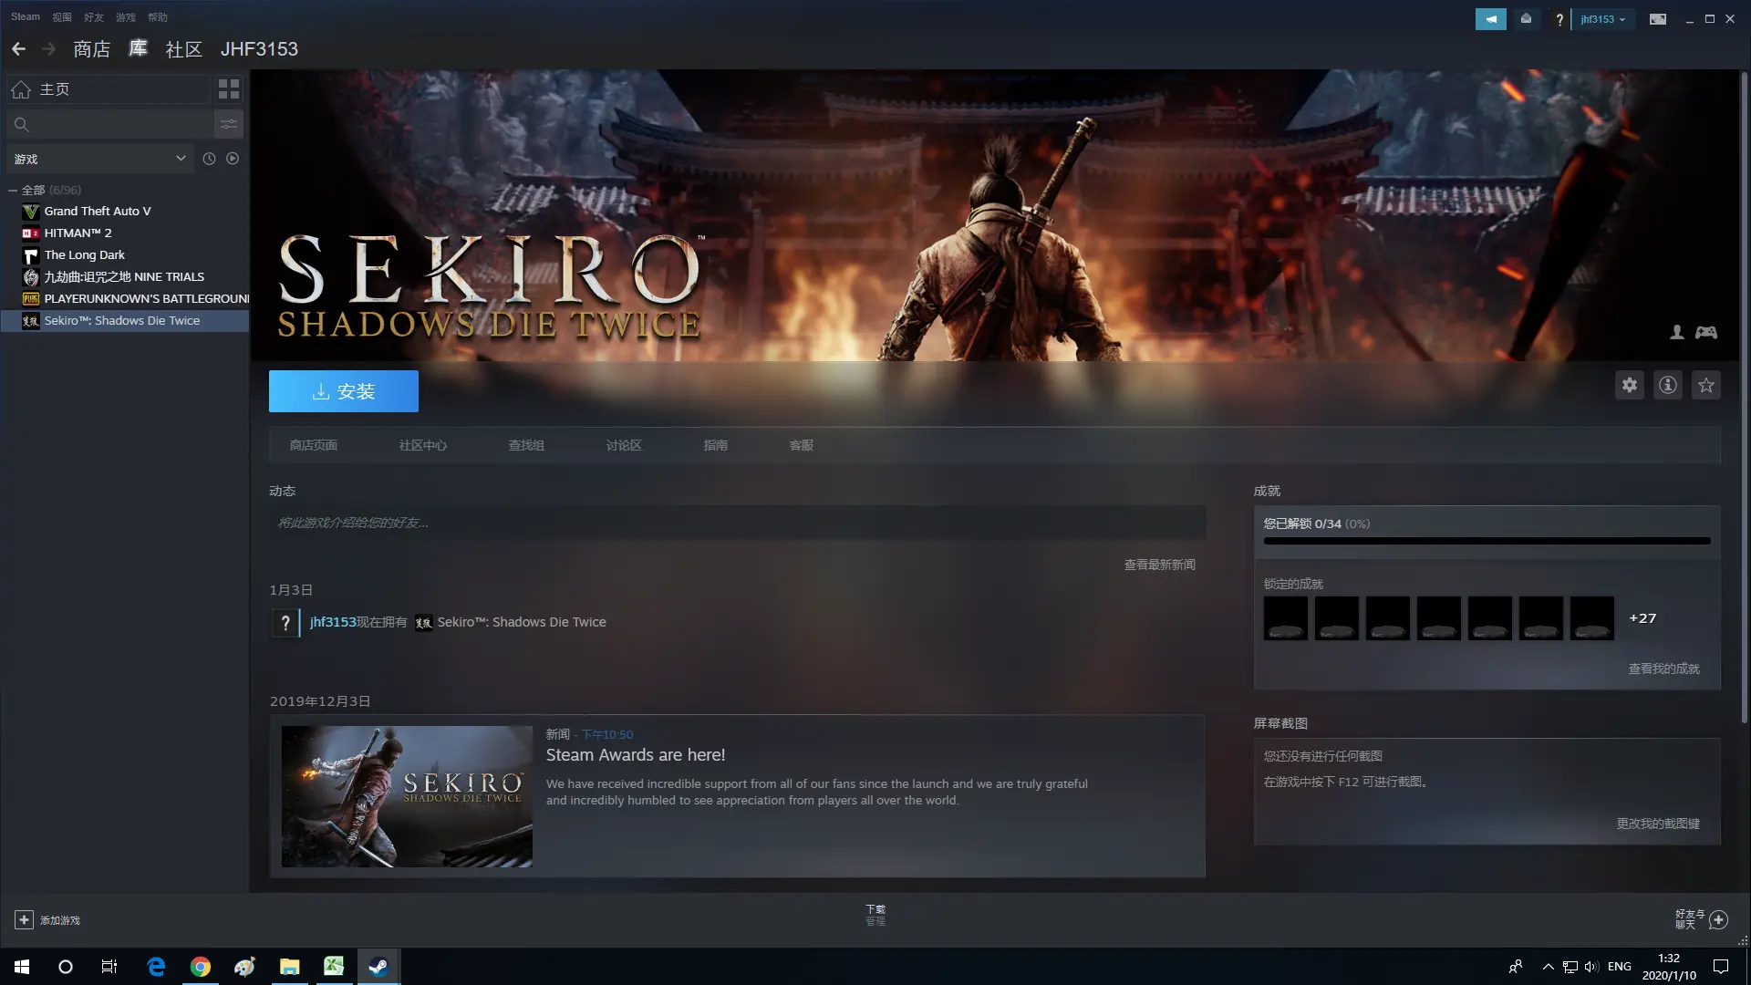The width and height of the screenshot is (1751, 985).
Task: Open Sekiro news thumbnail image
Action: pyautogui.click(x=407, y=796)
